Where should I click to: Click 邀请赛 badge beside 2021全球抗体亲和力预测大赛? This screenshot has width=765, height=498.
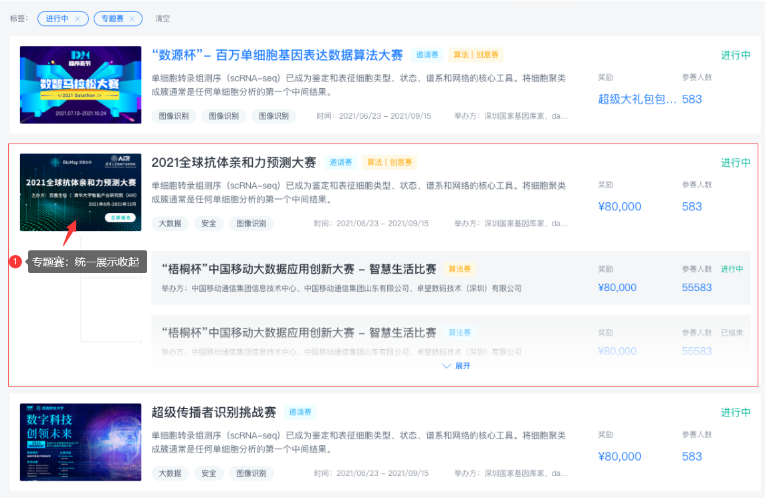pyautogui.click(x=340, y=162)
